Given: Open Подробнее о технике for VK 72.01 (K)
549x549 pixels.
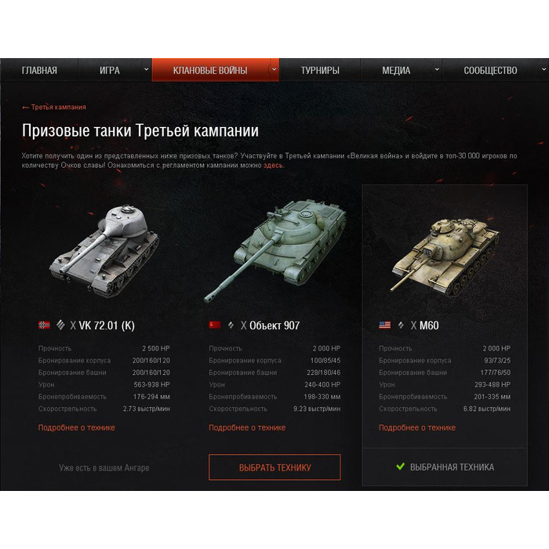Looking at the screenshot, I should coord(76,427).
